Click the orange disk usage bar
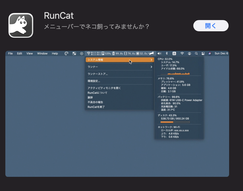The image size is (243, 191). click(x=175, y=122)
